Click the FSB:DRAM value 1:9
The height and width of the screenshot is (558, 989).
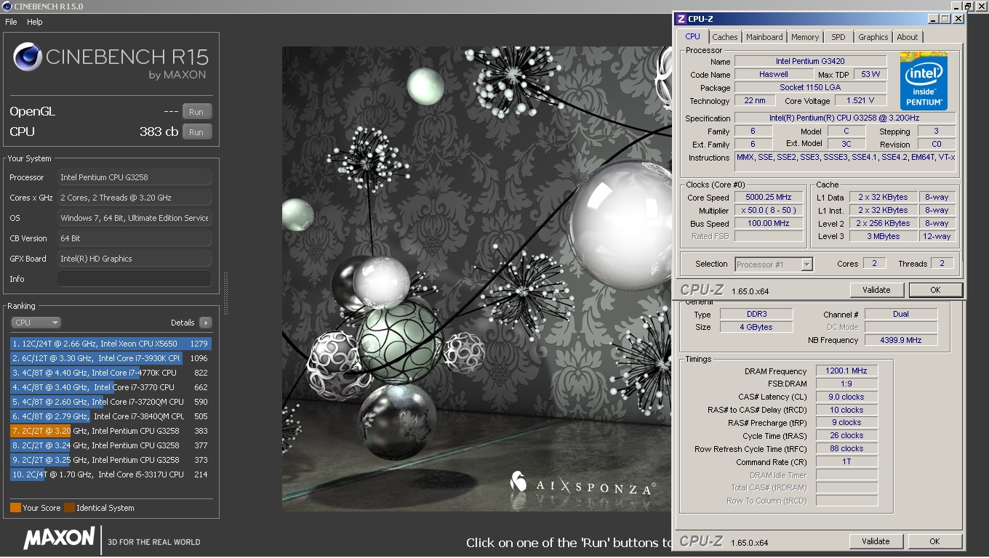(x=846, y=384)
